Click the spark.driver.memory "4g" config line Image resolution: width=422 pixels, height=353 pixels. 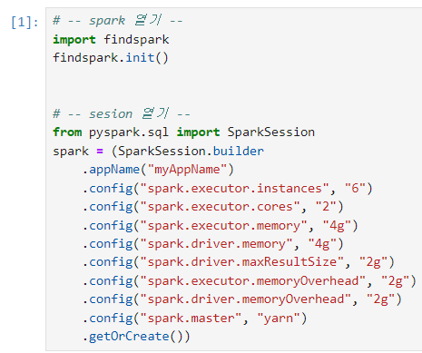tap(213, 244)
